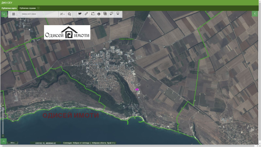Image resolution: width=261 pixels, height=147 pixels.
Task: Expand the Публични справки dropdown chevron
Action: (x=38, y=8)
